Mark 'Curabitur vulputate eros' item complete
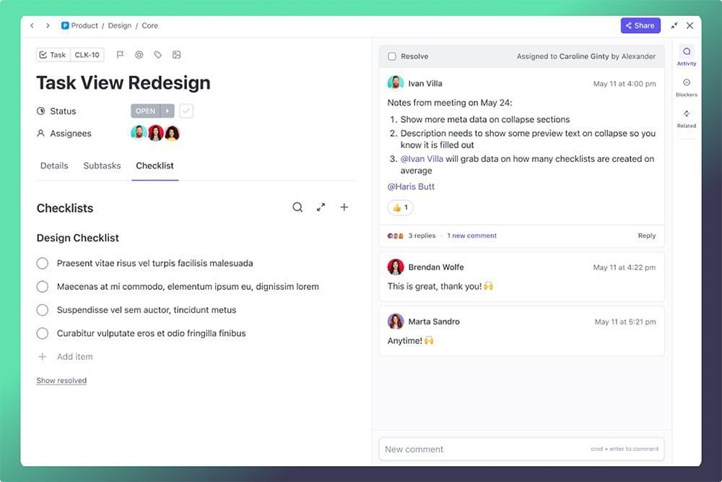The height and width of the screenshot is (482, 722). (43, 334)
